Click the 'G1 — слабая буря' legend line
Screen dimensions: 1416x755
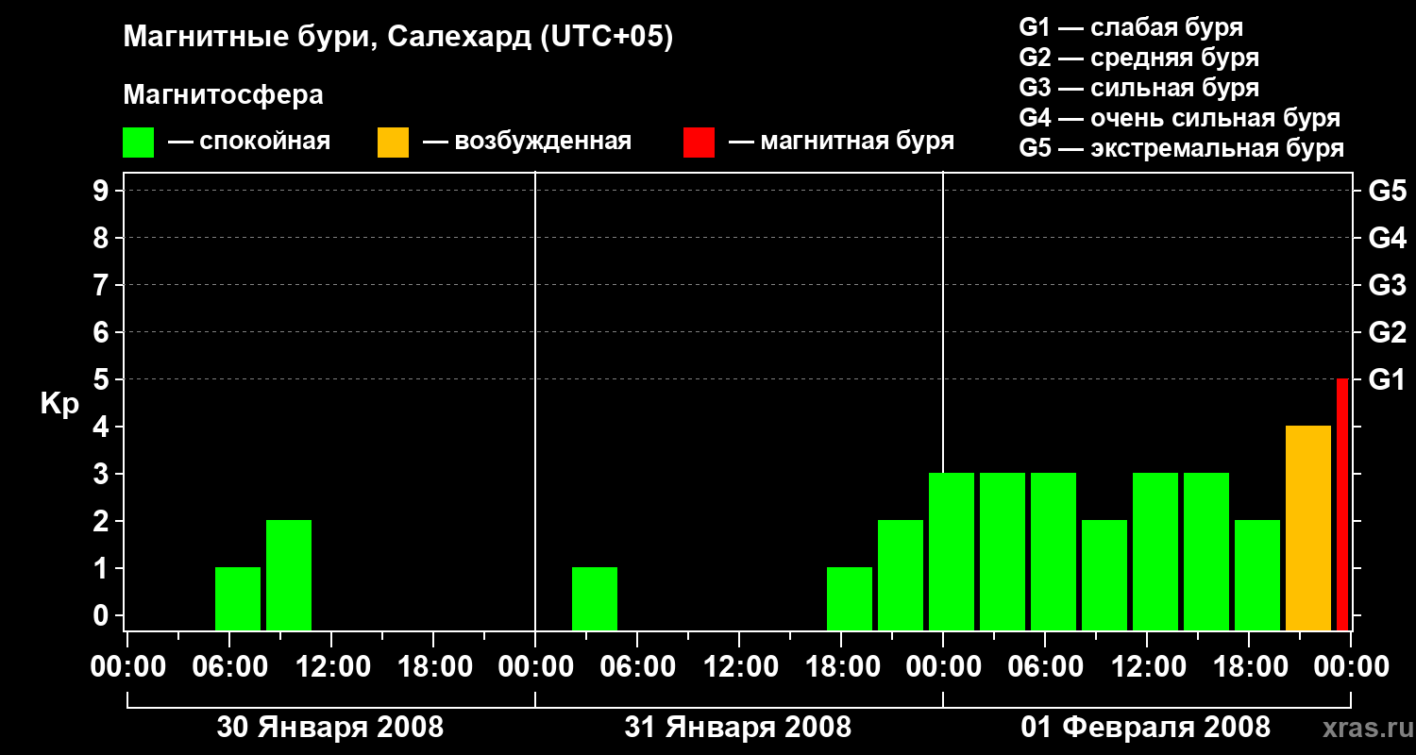coord(1131,26)
